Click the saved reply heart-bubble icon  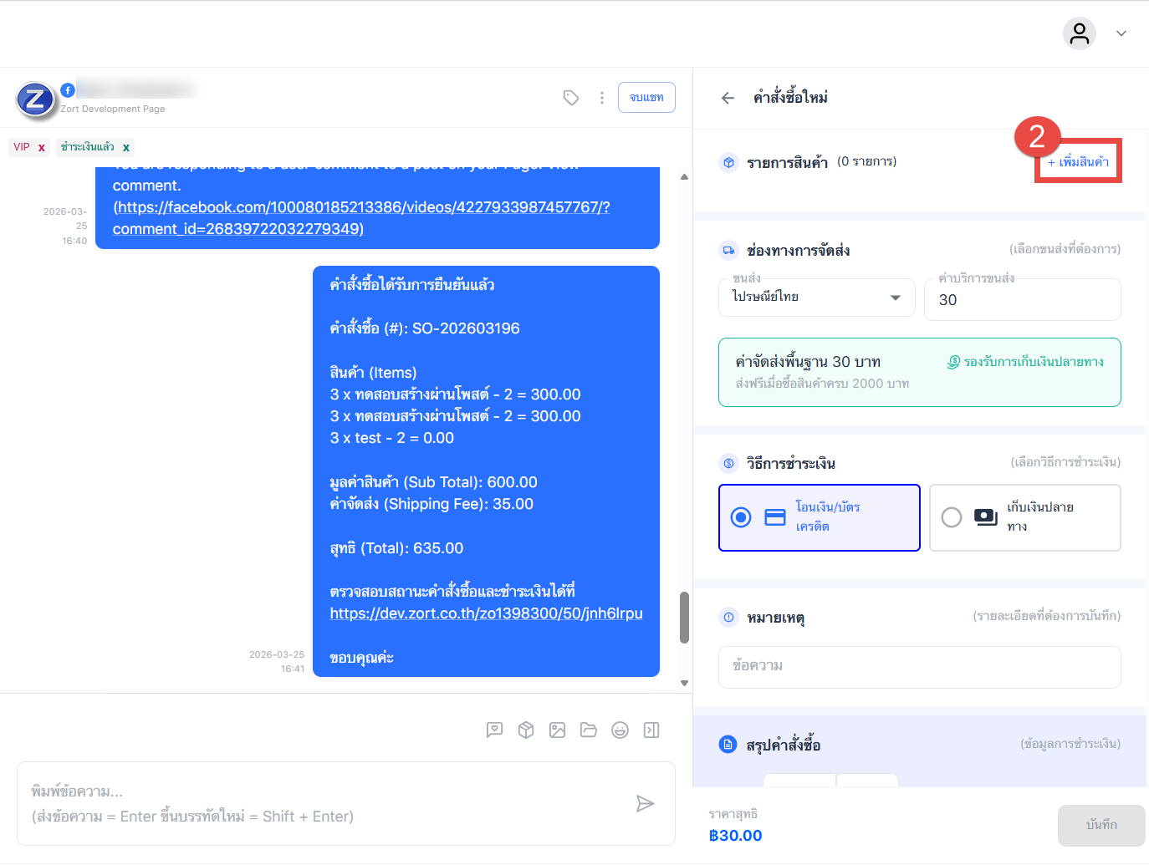[x=494, y=730]
